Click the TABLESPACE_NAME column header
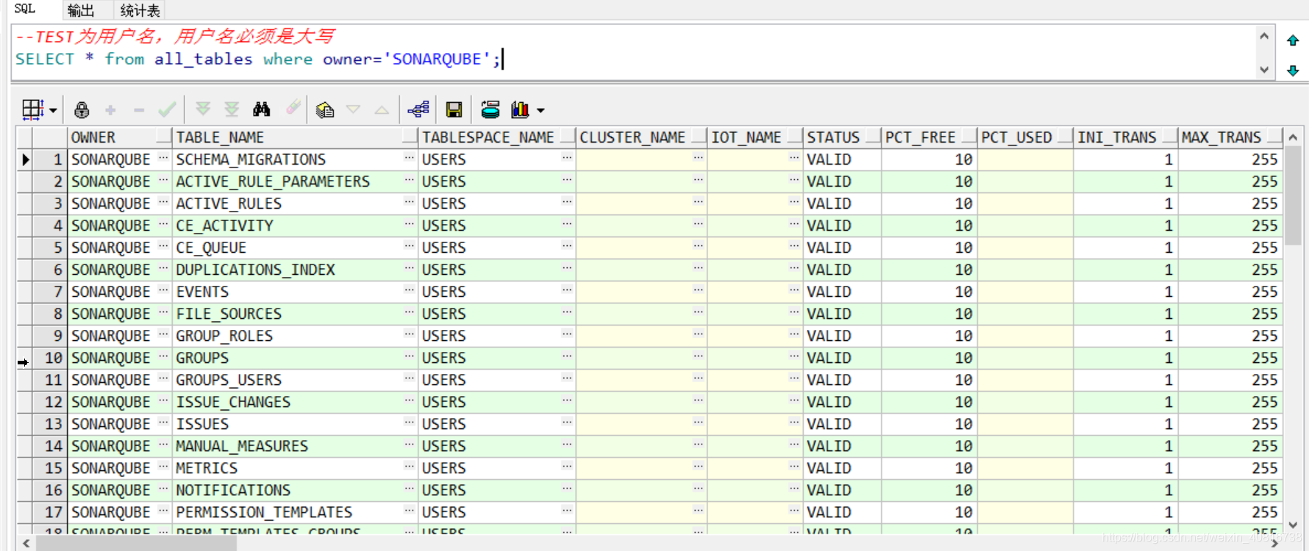The height and width of the screenshot is (551, 1309). pos(497,137)
